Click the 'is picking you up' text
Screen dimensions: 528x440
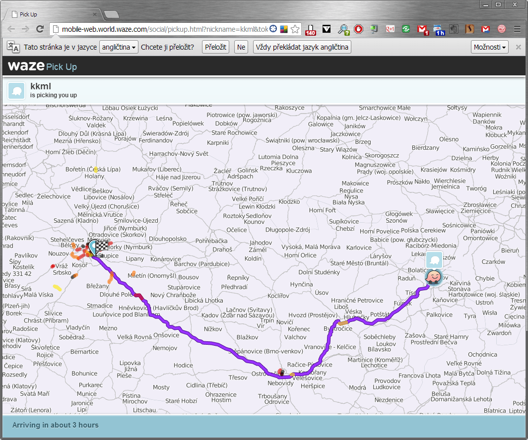(x=54, y=95)
